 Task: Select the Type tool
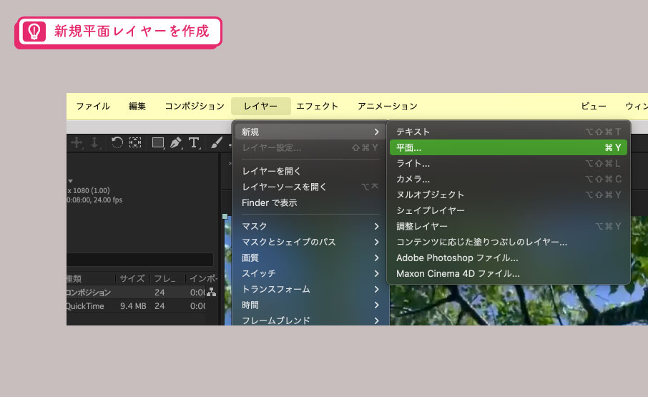point(194,143)
